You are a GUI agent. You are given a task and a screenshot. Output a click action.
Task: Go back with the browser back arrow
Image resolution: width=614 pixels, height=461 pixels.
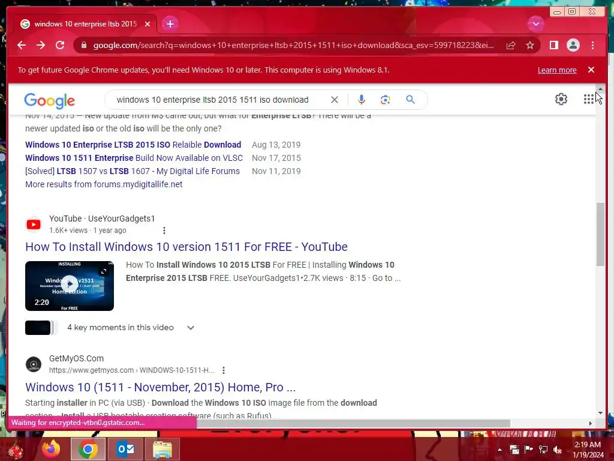[22, 45]
